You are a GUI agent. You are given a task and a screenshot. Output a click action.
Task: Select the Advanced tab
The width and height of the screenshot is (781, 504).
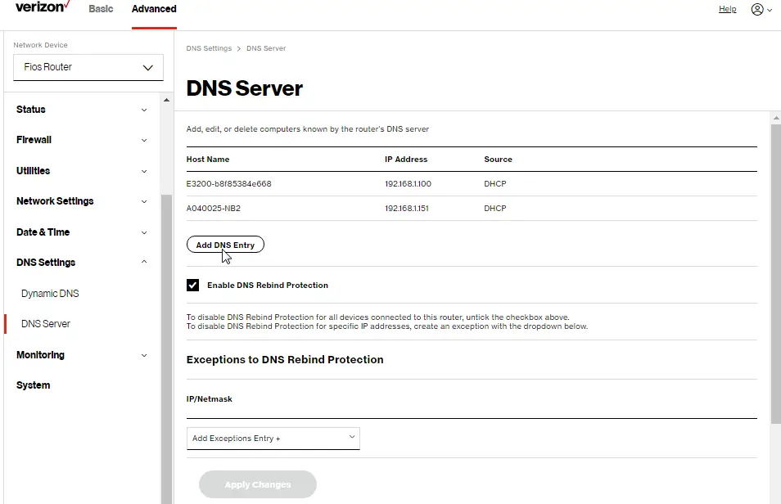[153, 9]
